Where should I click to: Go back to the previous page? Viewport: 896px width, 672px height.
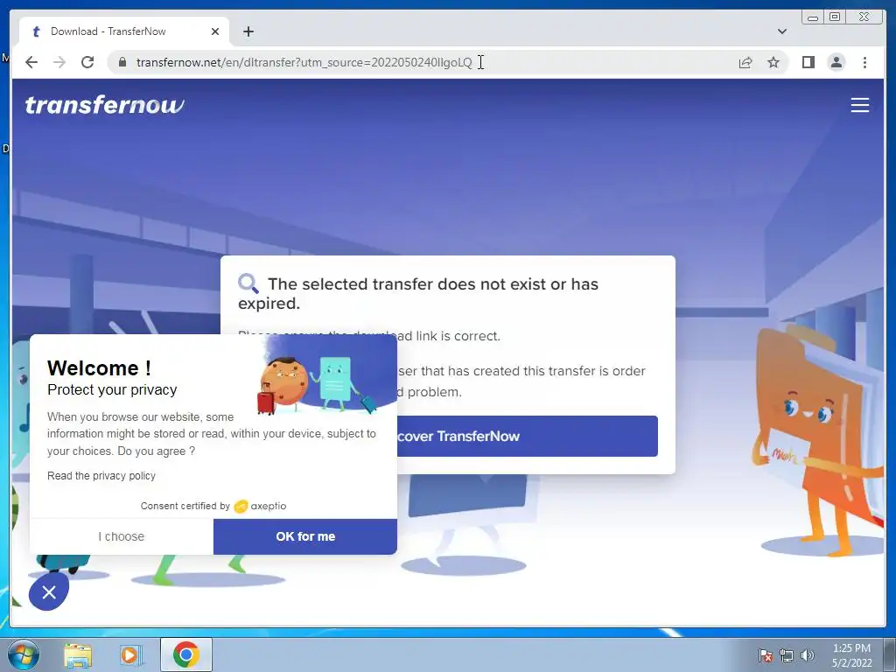coord(31,62)
